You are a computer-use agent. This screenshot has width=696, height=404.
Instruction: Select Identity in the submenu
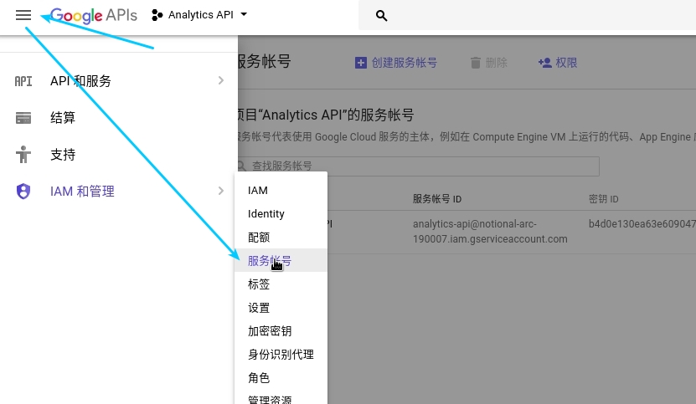[281, 214]
